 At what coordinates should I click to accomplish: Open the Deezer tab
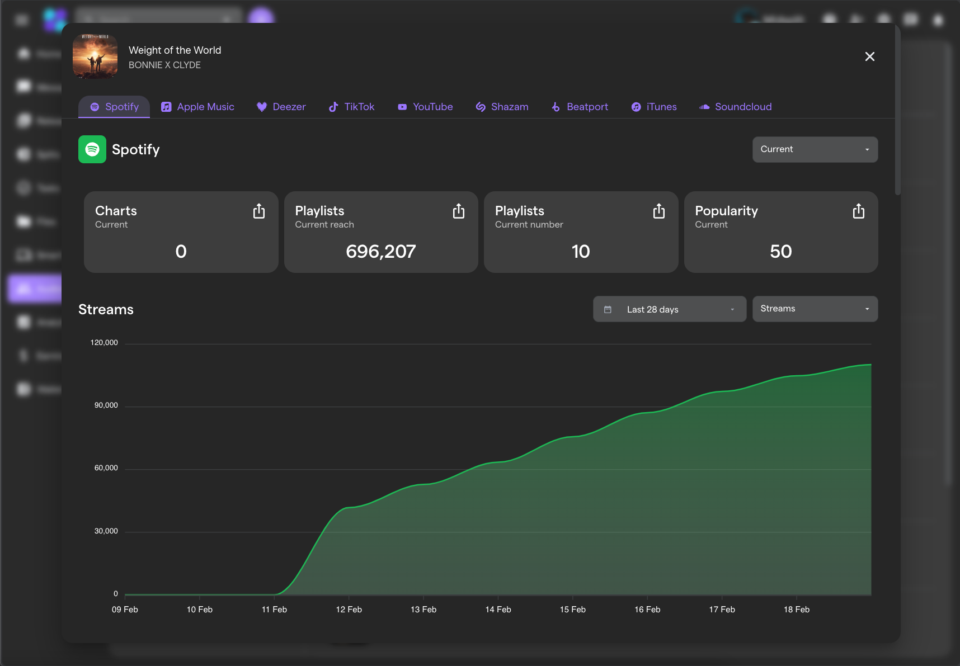281,107
